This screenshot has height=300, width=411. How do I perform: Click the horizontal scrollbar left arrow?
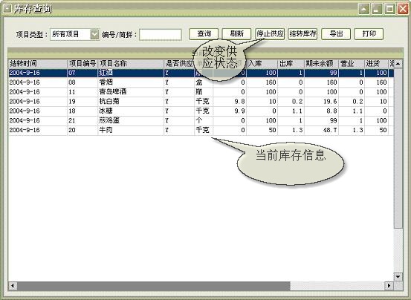[13, 286]
